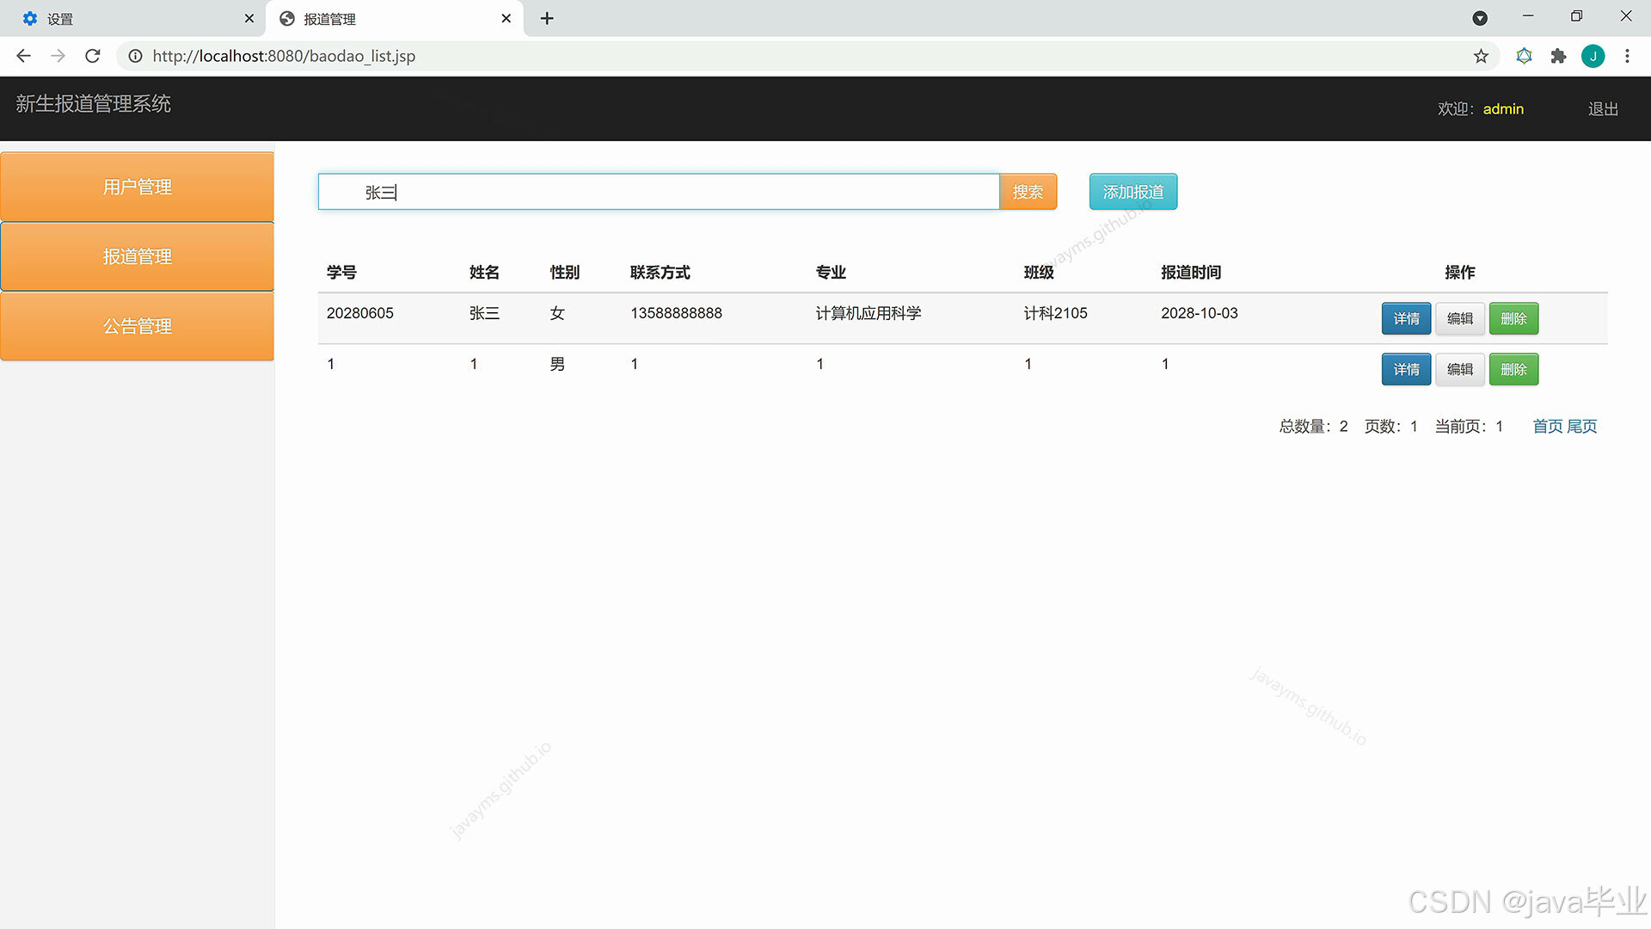This screenshot has height=929, width=1651.
Task: Switch to the 设置 tab
Action: click(133, 18)
